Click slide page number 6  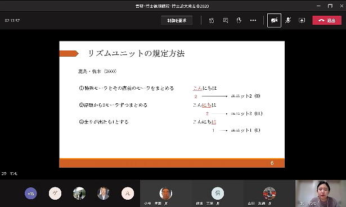(x=272, y=163)
